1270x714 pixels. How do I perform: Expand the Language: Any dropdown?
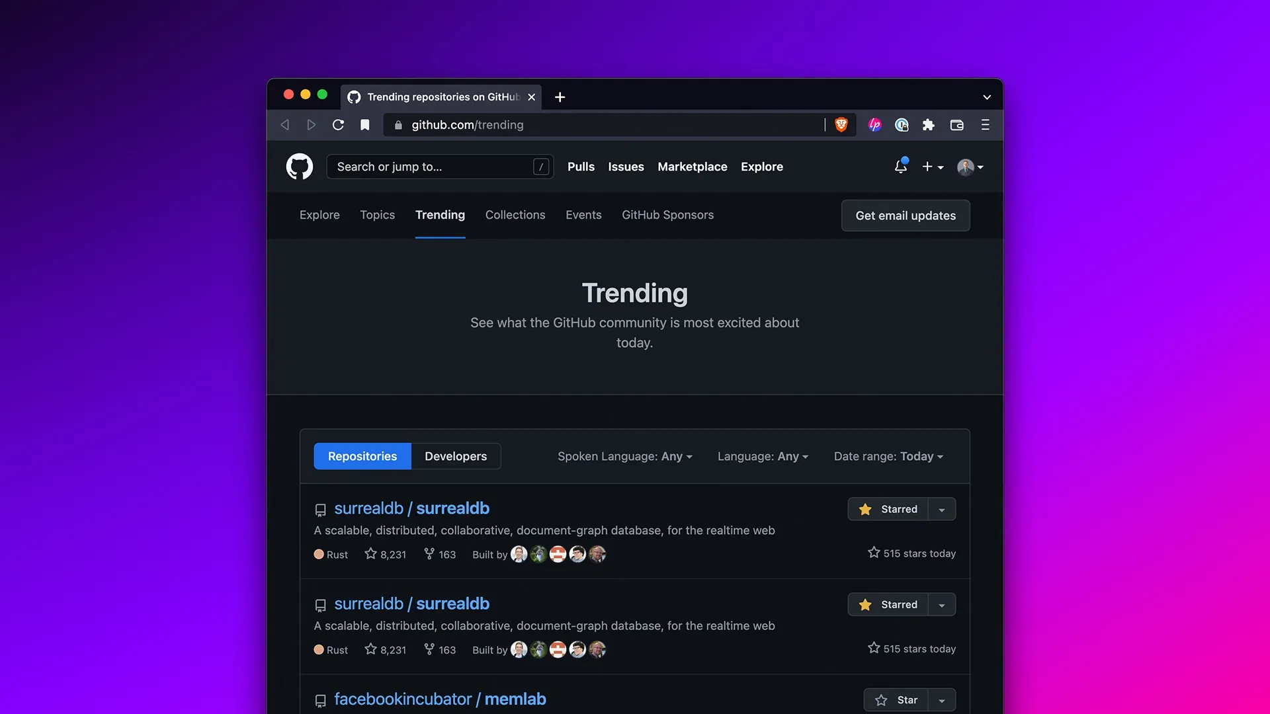point(763,455)
